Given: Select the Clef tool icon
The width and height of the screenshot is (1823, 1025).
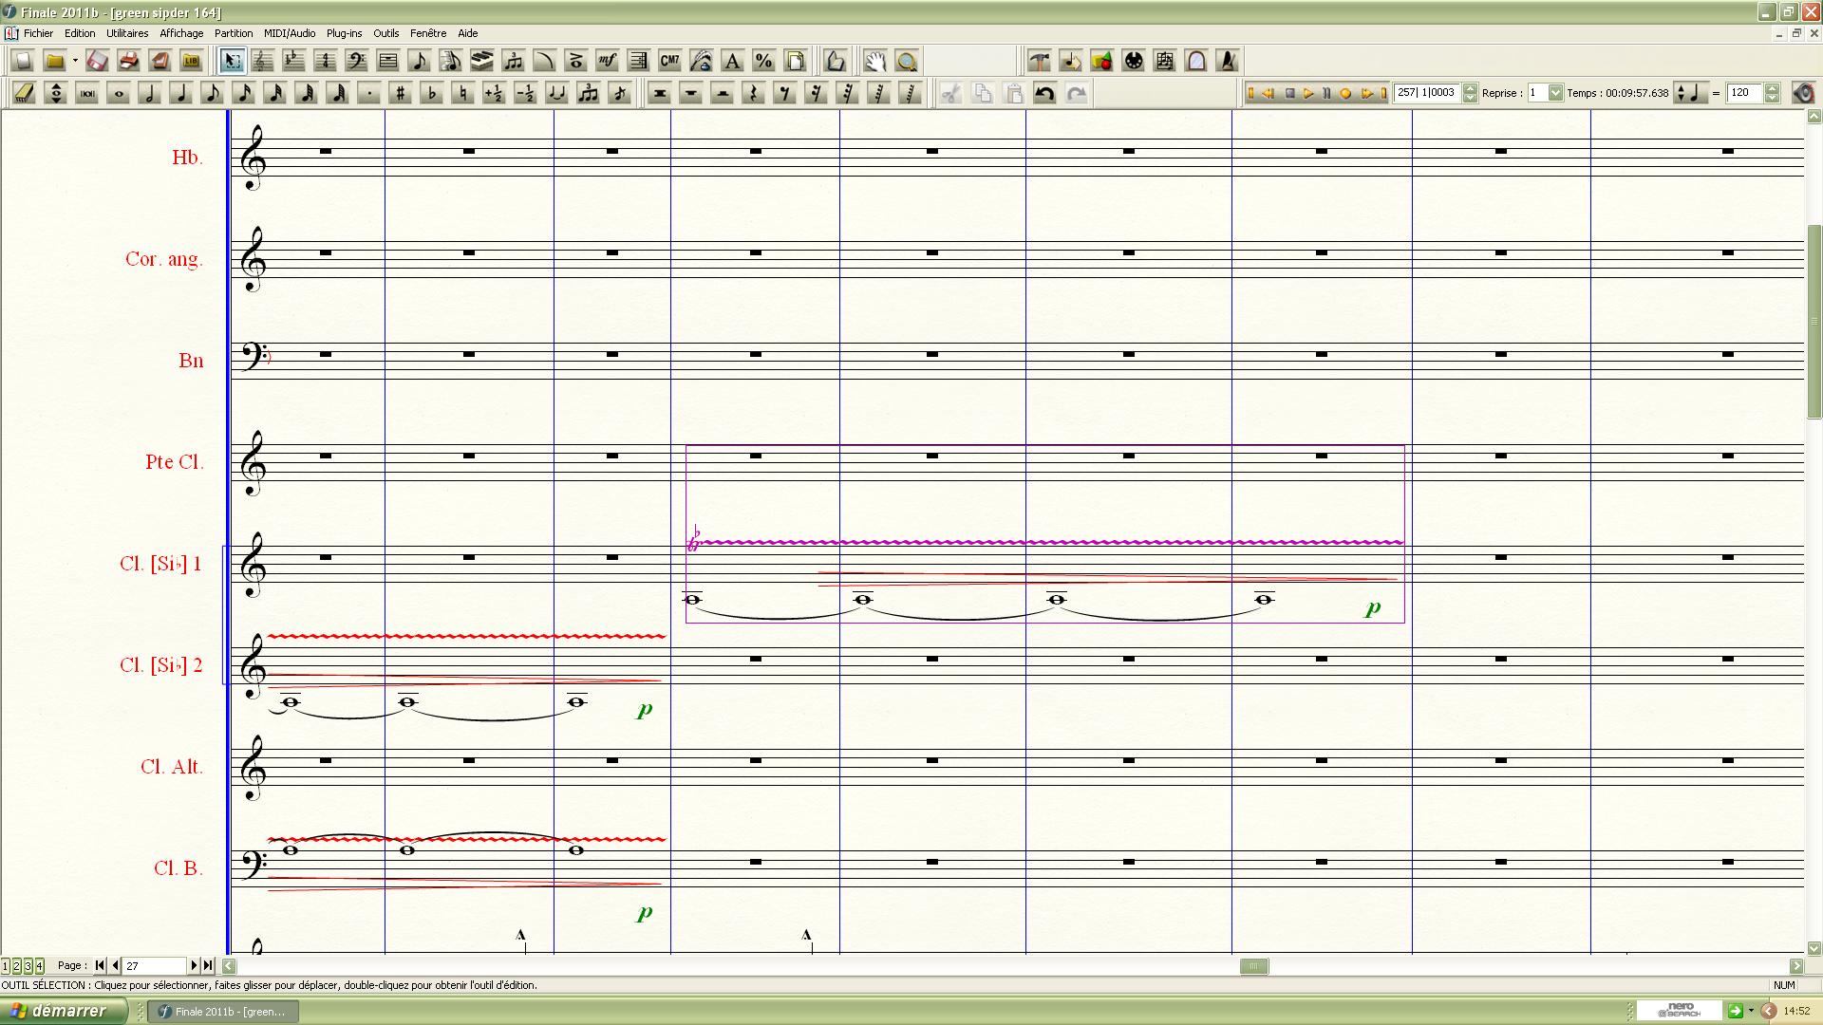Looking at the screenshot, I should click(x=356, y=62).
